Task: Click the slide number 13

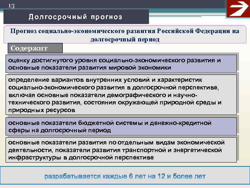Action: click(x=11, y=6)
